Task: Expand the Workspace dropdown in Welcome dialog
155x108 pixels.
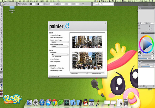Action: click(x=60, y=55)
